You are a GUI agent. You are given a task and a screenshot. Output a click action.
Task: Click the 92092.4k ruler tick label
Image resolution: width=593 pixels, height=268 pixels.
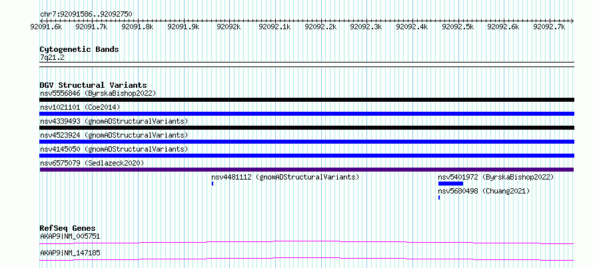point(412,27)
